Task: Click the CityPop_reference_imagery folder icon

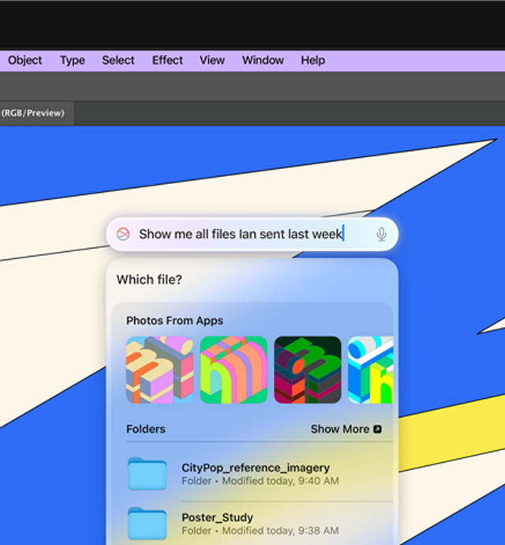Action: pyautogui.click(x=147, y=474)
